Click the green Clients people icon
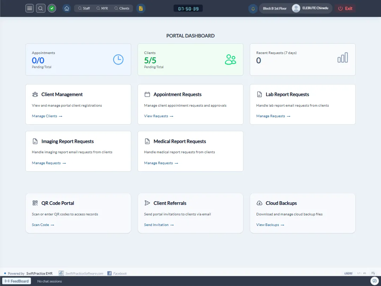The height and width of the screenshot is (286, 381). point(230,60)
